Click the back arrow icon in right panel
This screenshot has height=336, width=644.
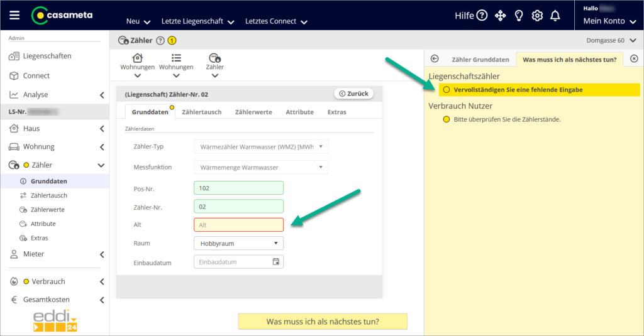tap(435, 59)
